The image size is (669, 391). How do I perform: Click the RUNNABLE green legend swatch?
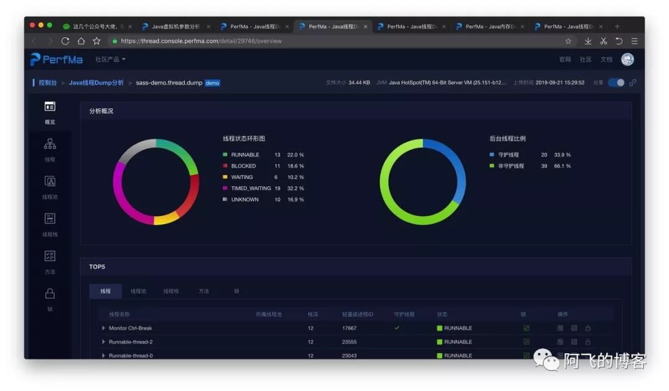click(x=225, y=155)
